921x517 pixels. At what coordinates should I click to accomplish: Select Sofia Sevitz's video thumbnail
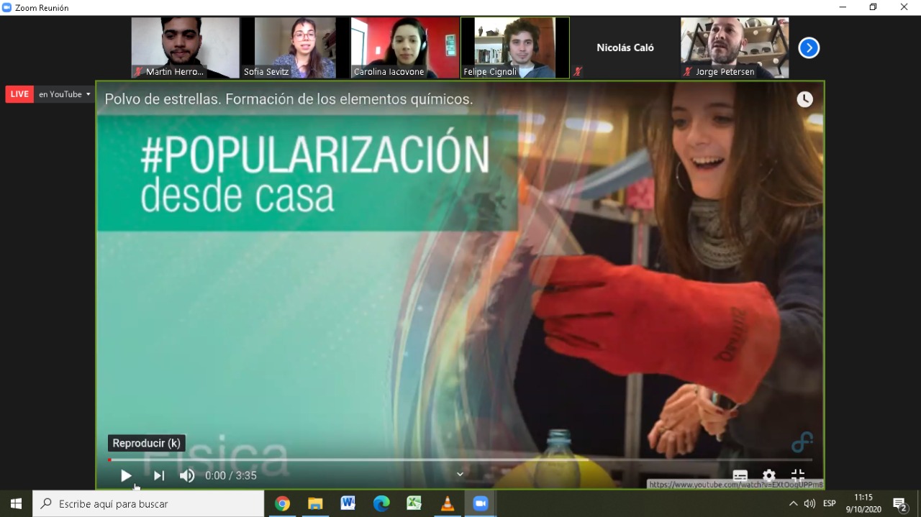tap(295, 47)
